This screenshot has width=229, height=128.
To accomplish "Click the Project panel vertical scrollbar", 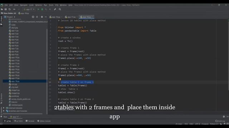I will pyautogui.click(x=47, y=71).
